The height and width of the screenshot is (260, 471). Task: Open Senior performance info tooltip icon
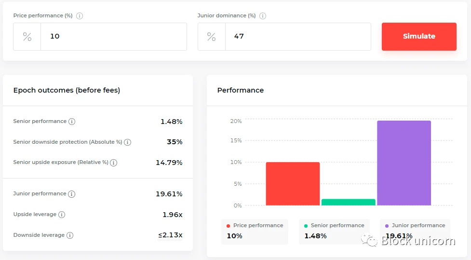[x=72, y=122]
